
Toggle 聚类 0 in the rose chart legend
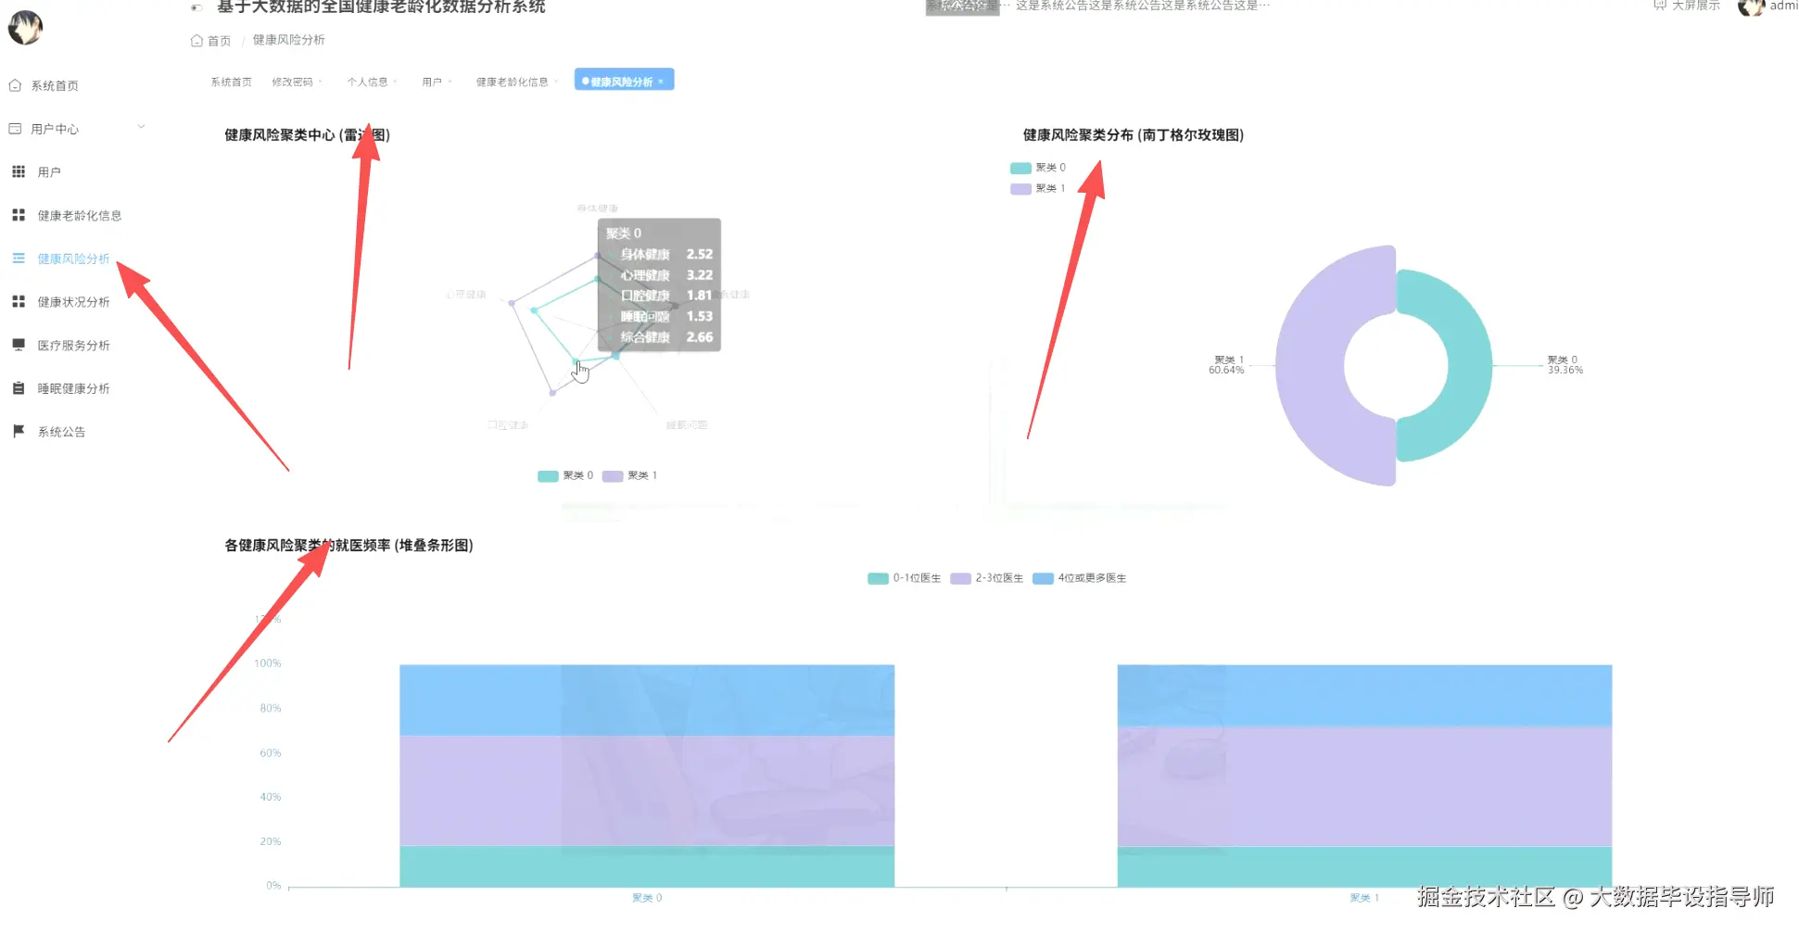tap(1038, 168)
